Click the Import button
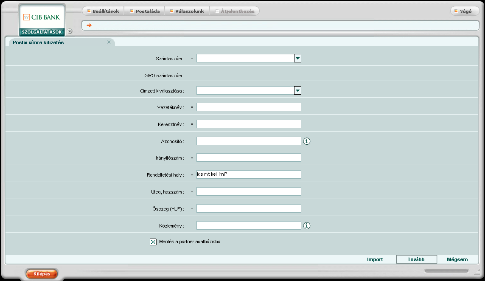Screen dimensions: 485x281 point(375,259)
